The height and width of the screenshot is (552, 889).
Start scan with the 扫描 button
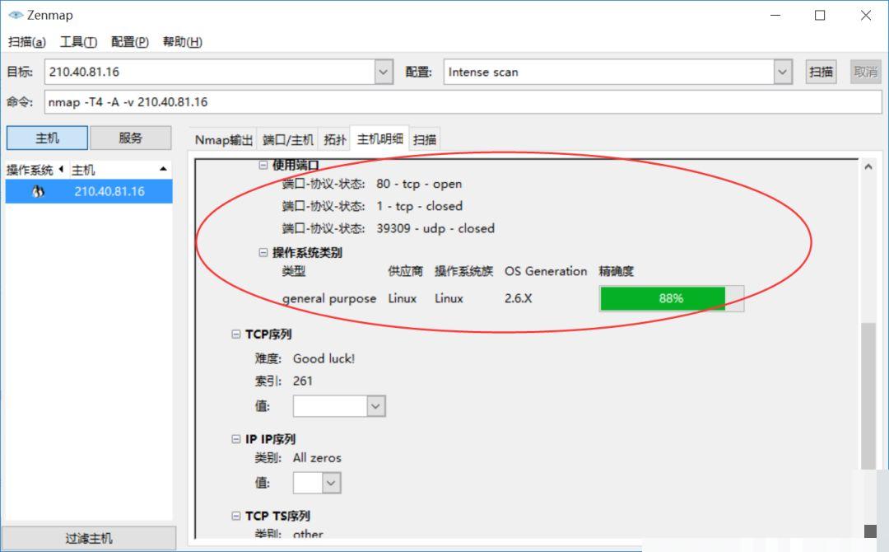[x=821, y=72]
